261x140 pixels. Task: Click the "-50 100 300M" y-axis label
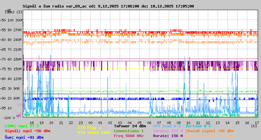point(11,20)
